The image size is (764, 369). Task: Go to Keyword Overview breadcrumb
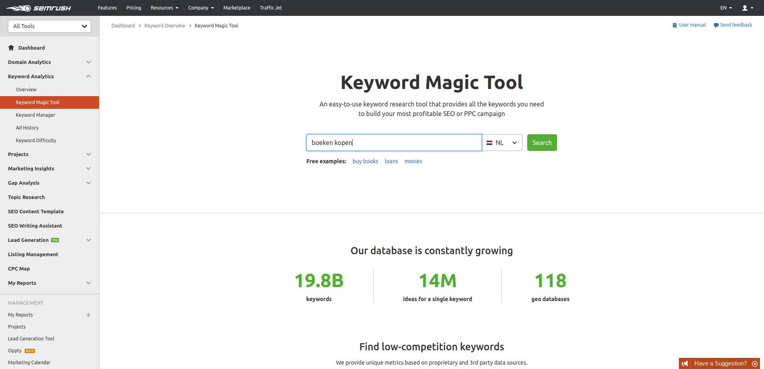tap(165, 26)
